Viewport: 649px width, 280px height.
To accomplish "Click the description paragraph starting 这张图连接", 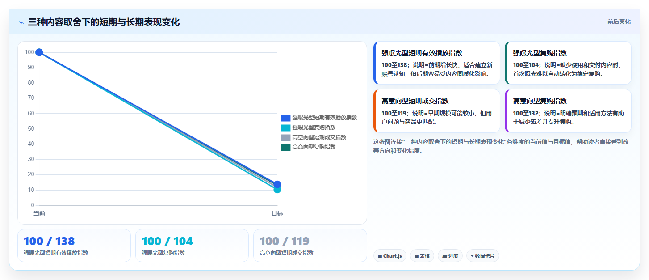I will (x=501, y=146).
